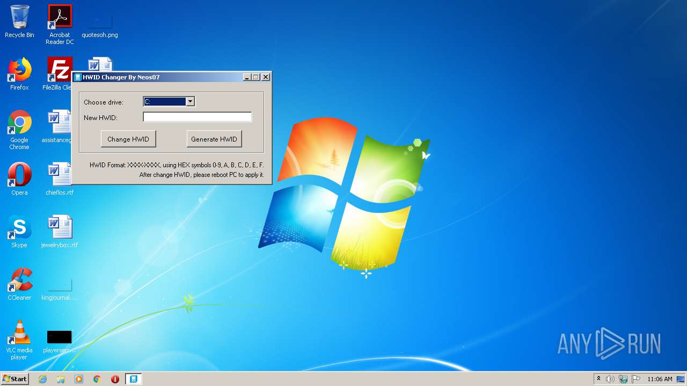Open the Recycle Bin desktop icon
The width and height of the screenshot is (687, 386).
pyautogui.click(x=19, y=21)
